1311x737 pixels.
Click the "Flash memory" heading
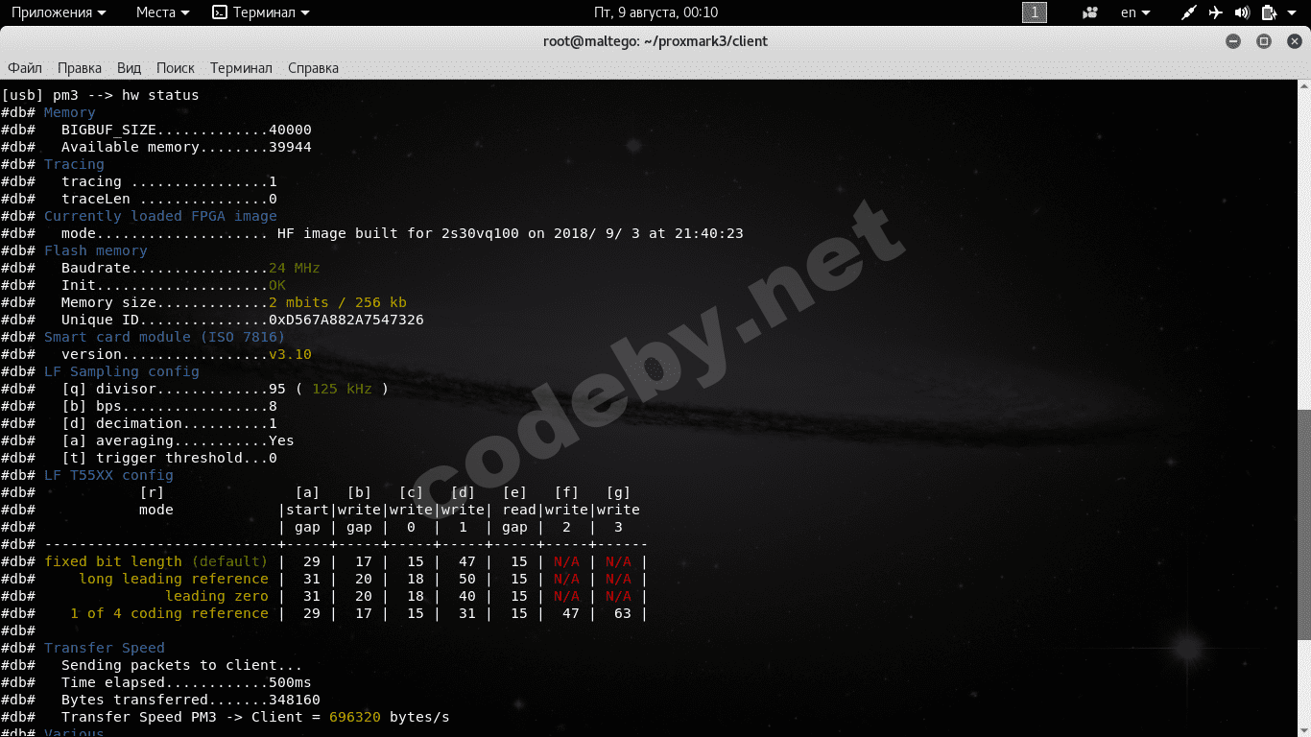pyautogui.click(x=96, y=250)
